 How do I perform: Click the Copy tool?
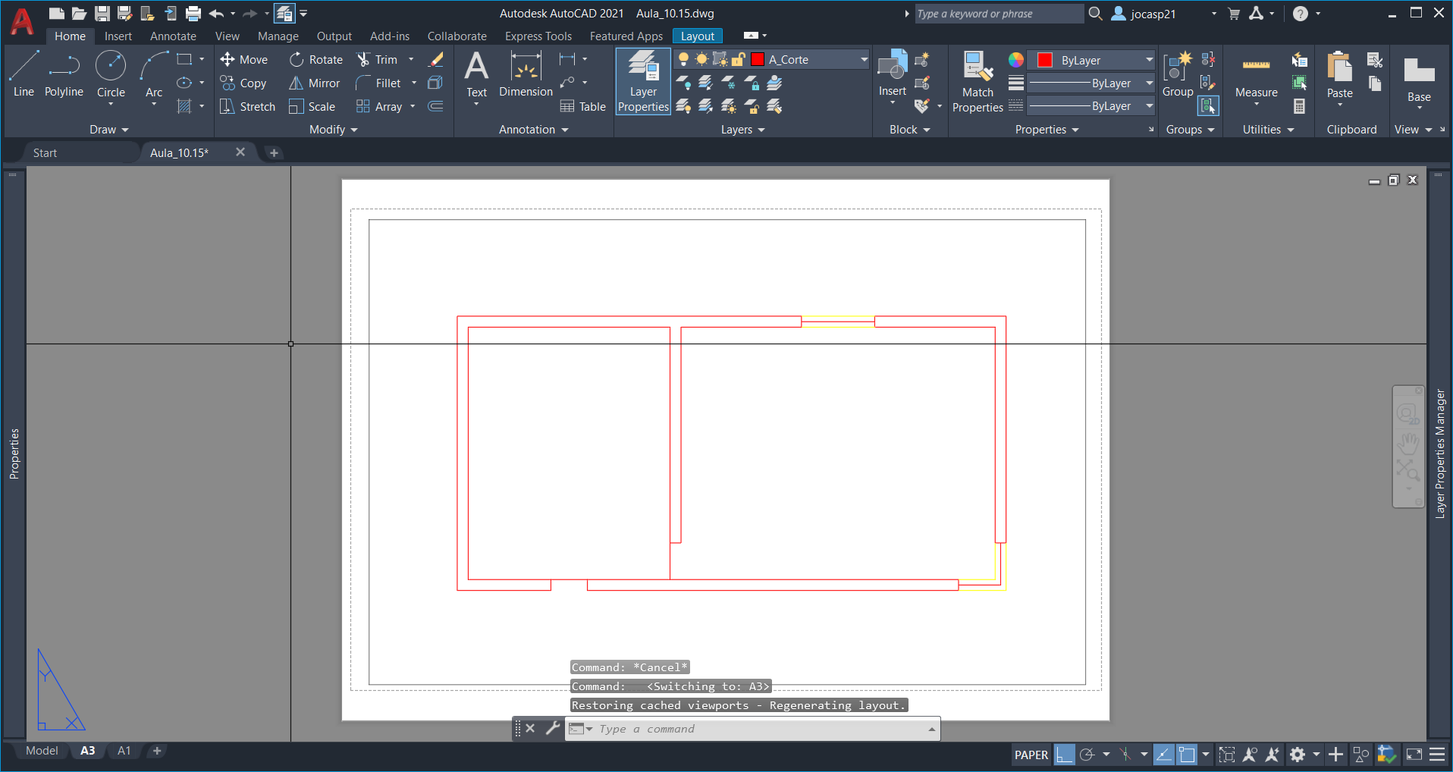[243, 83]
